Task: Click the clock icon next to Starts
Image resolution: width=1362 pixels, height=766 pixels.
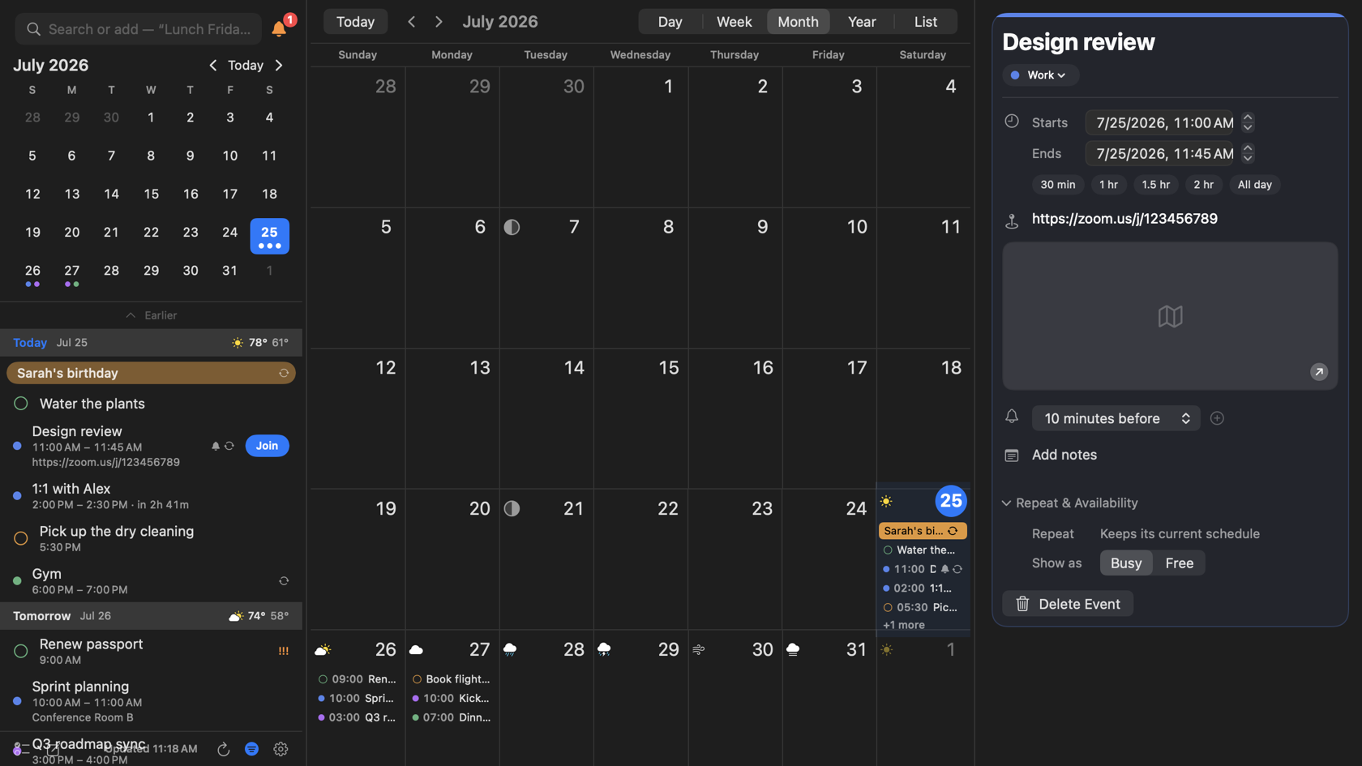Action: click(x=1012, y=121)
